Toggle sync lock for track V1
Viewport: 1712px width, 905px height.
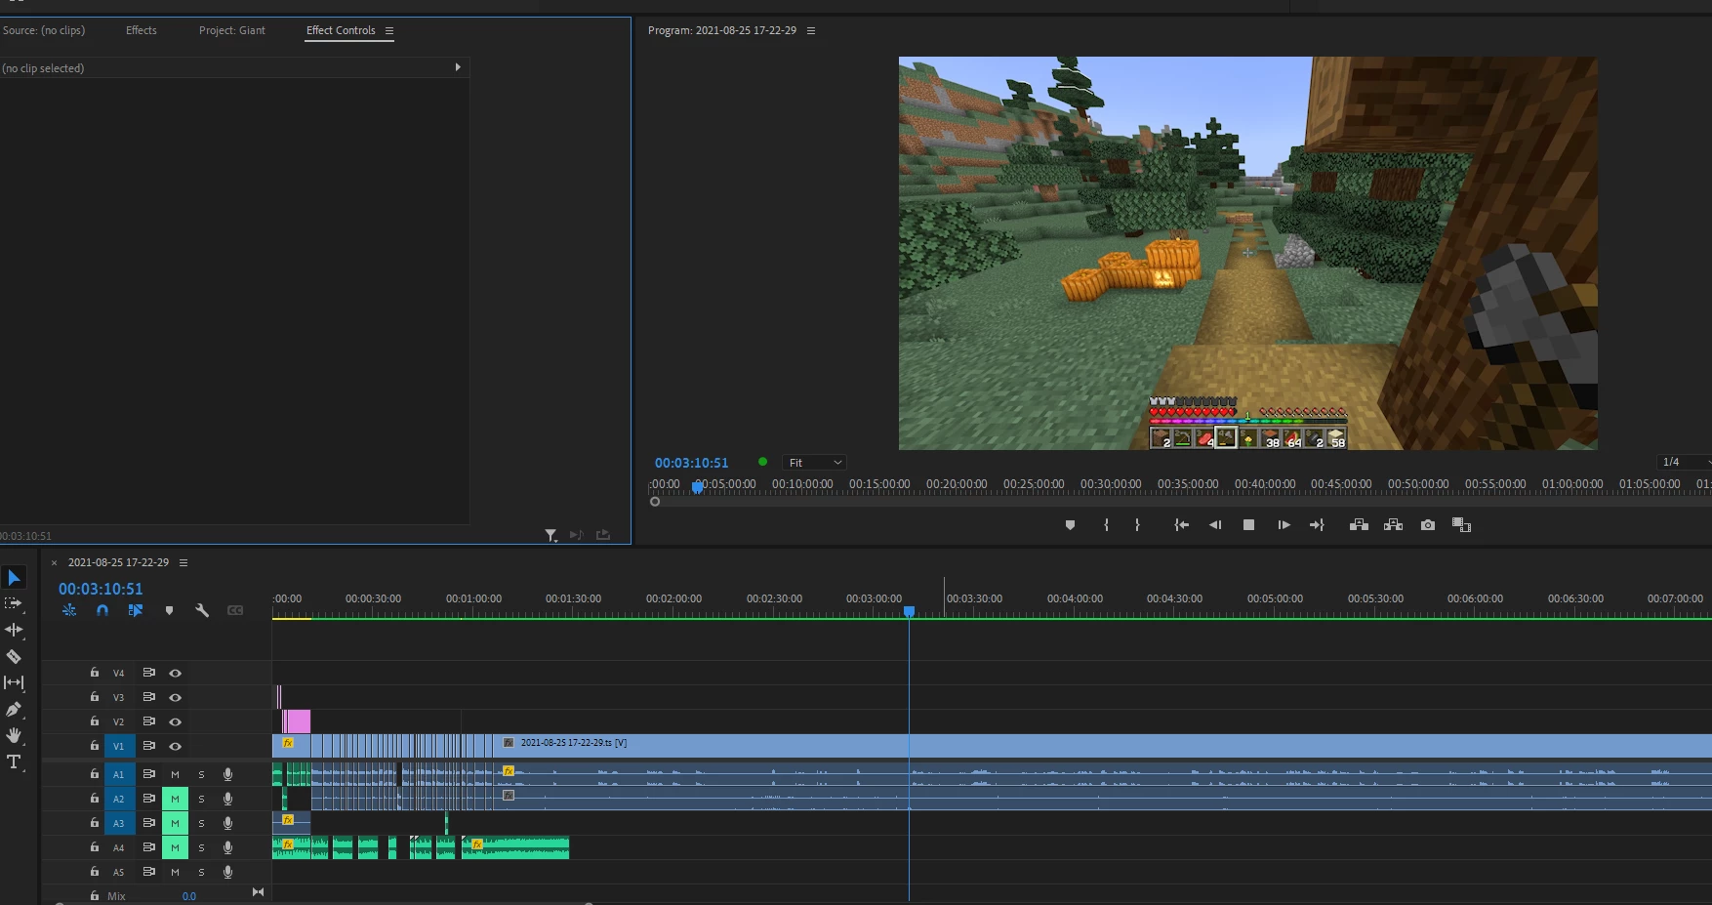coord(149,746)
